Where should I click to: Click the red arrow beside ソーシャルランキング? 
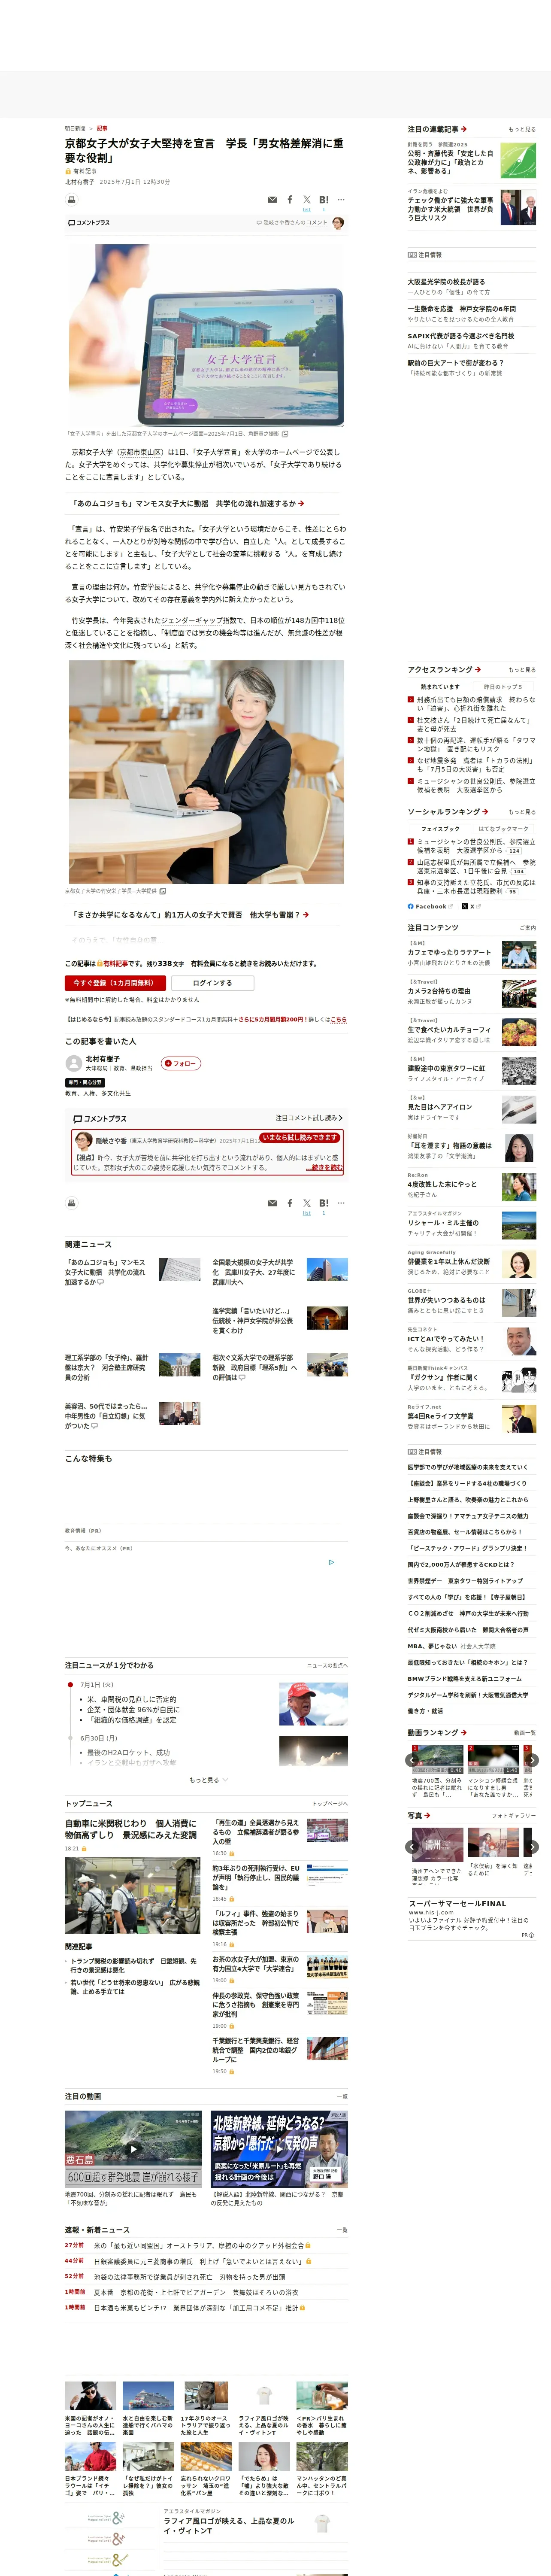(485, 811)
